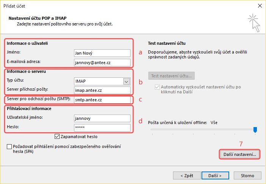The image size is (266, 184).
Task: Click the left end of offline slider track
Action: (x=152, y=130)
